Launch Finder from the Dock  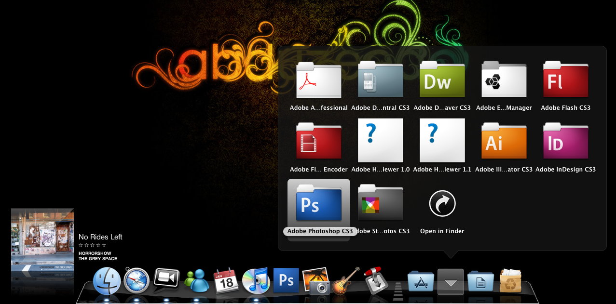point(107,281)
